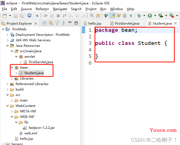Screen dimensions: 180x145
Task: Collapse the servlet package node
Action: point(16,57)
